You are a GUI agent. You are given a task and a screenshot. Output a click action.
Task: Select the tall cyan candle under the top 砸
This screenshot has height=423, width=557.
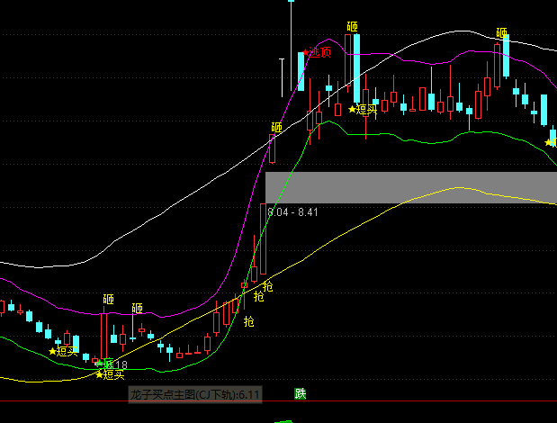coord(356,68)
